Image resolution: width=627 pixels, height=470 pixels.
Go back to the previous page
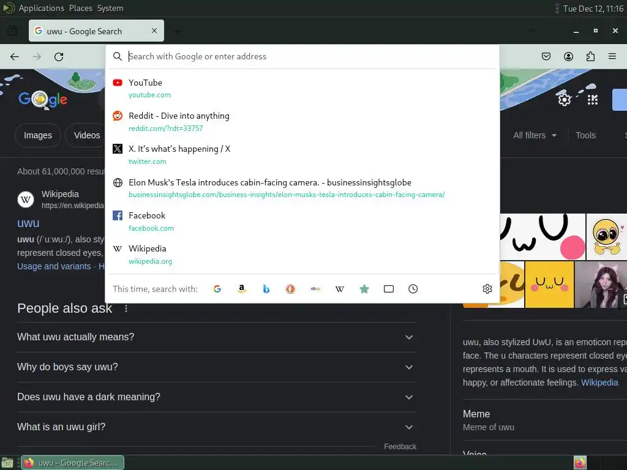tap(15, 57)
